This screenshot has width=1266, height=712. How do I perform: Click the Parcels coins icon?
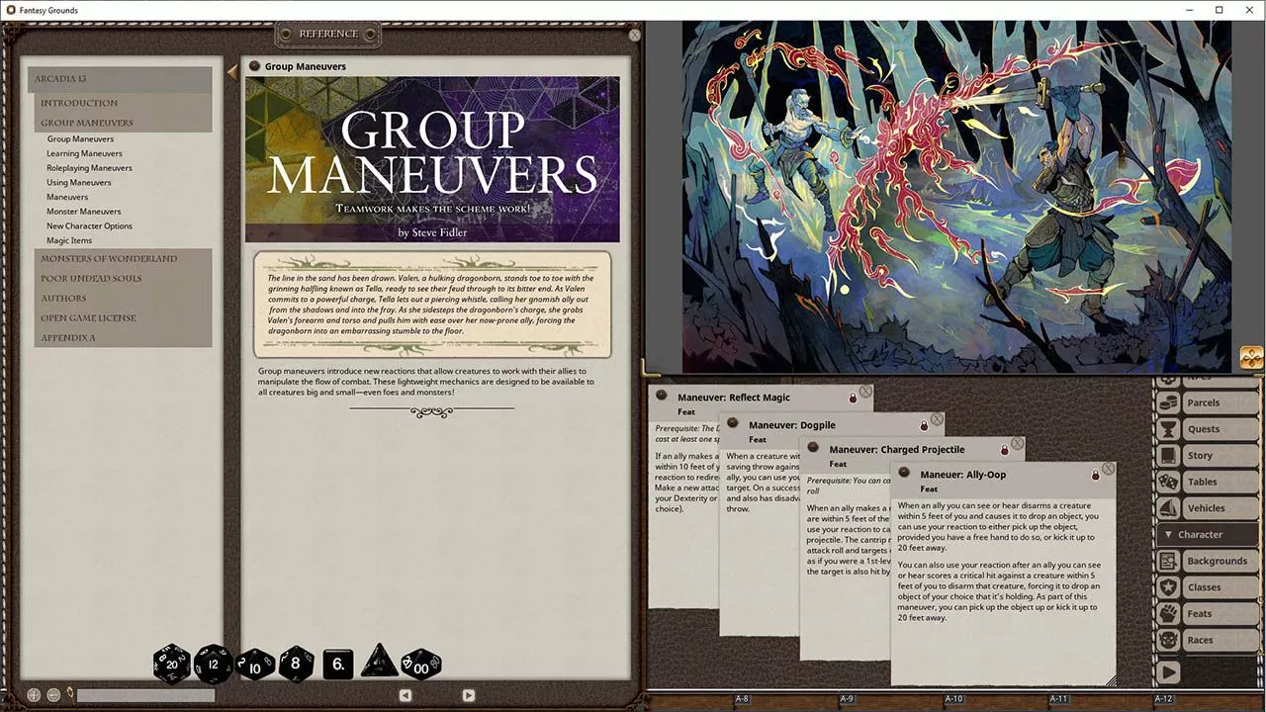coord(1168,403)
